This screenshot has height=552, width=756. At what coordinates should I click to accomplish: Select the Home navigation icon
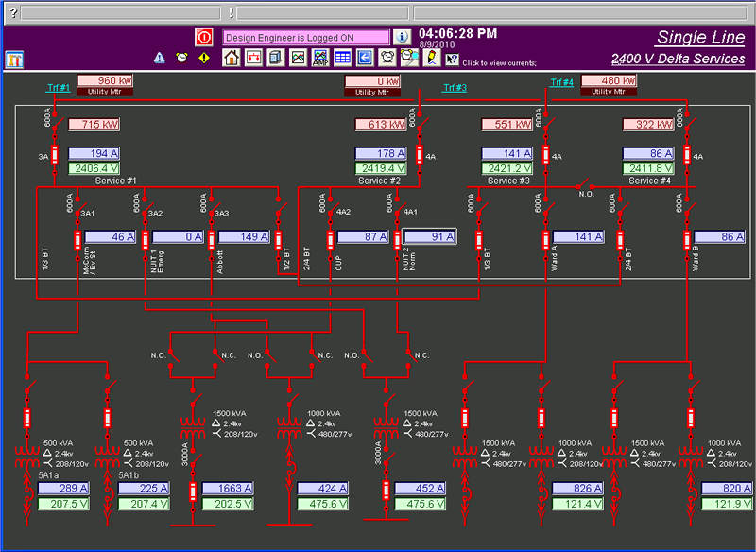tap(230, 59)
